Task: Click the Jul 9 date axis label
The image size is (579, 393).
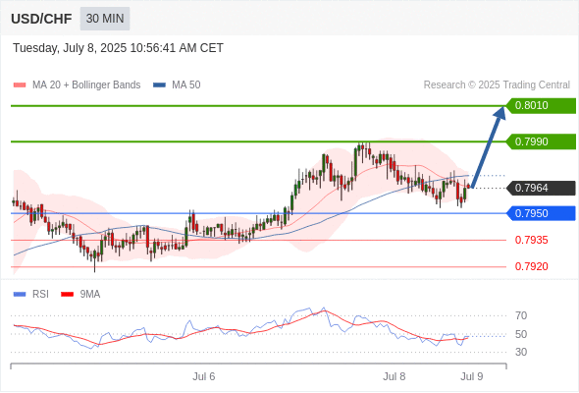Action: [x=472, y=376]
